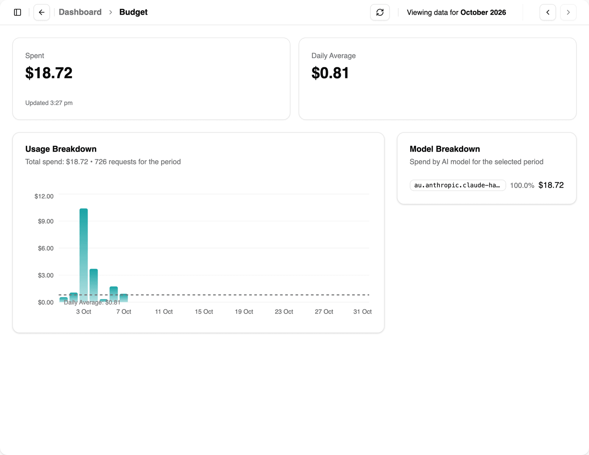Click the Updated 3:27 pm timestamp

pos(49,103)
